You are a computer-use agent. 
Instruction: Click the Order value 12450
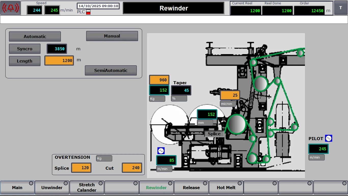(309, 10)
